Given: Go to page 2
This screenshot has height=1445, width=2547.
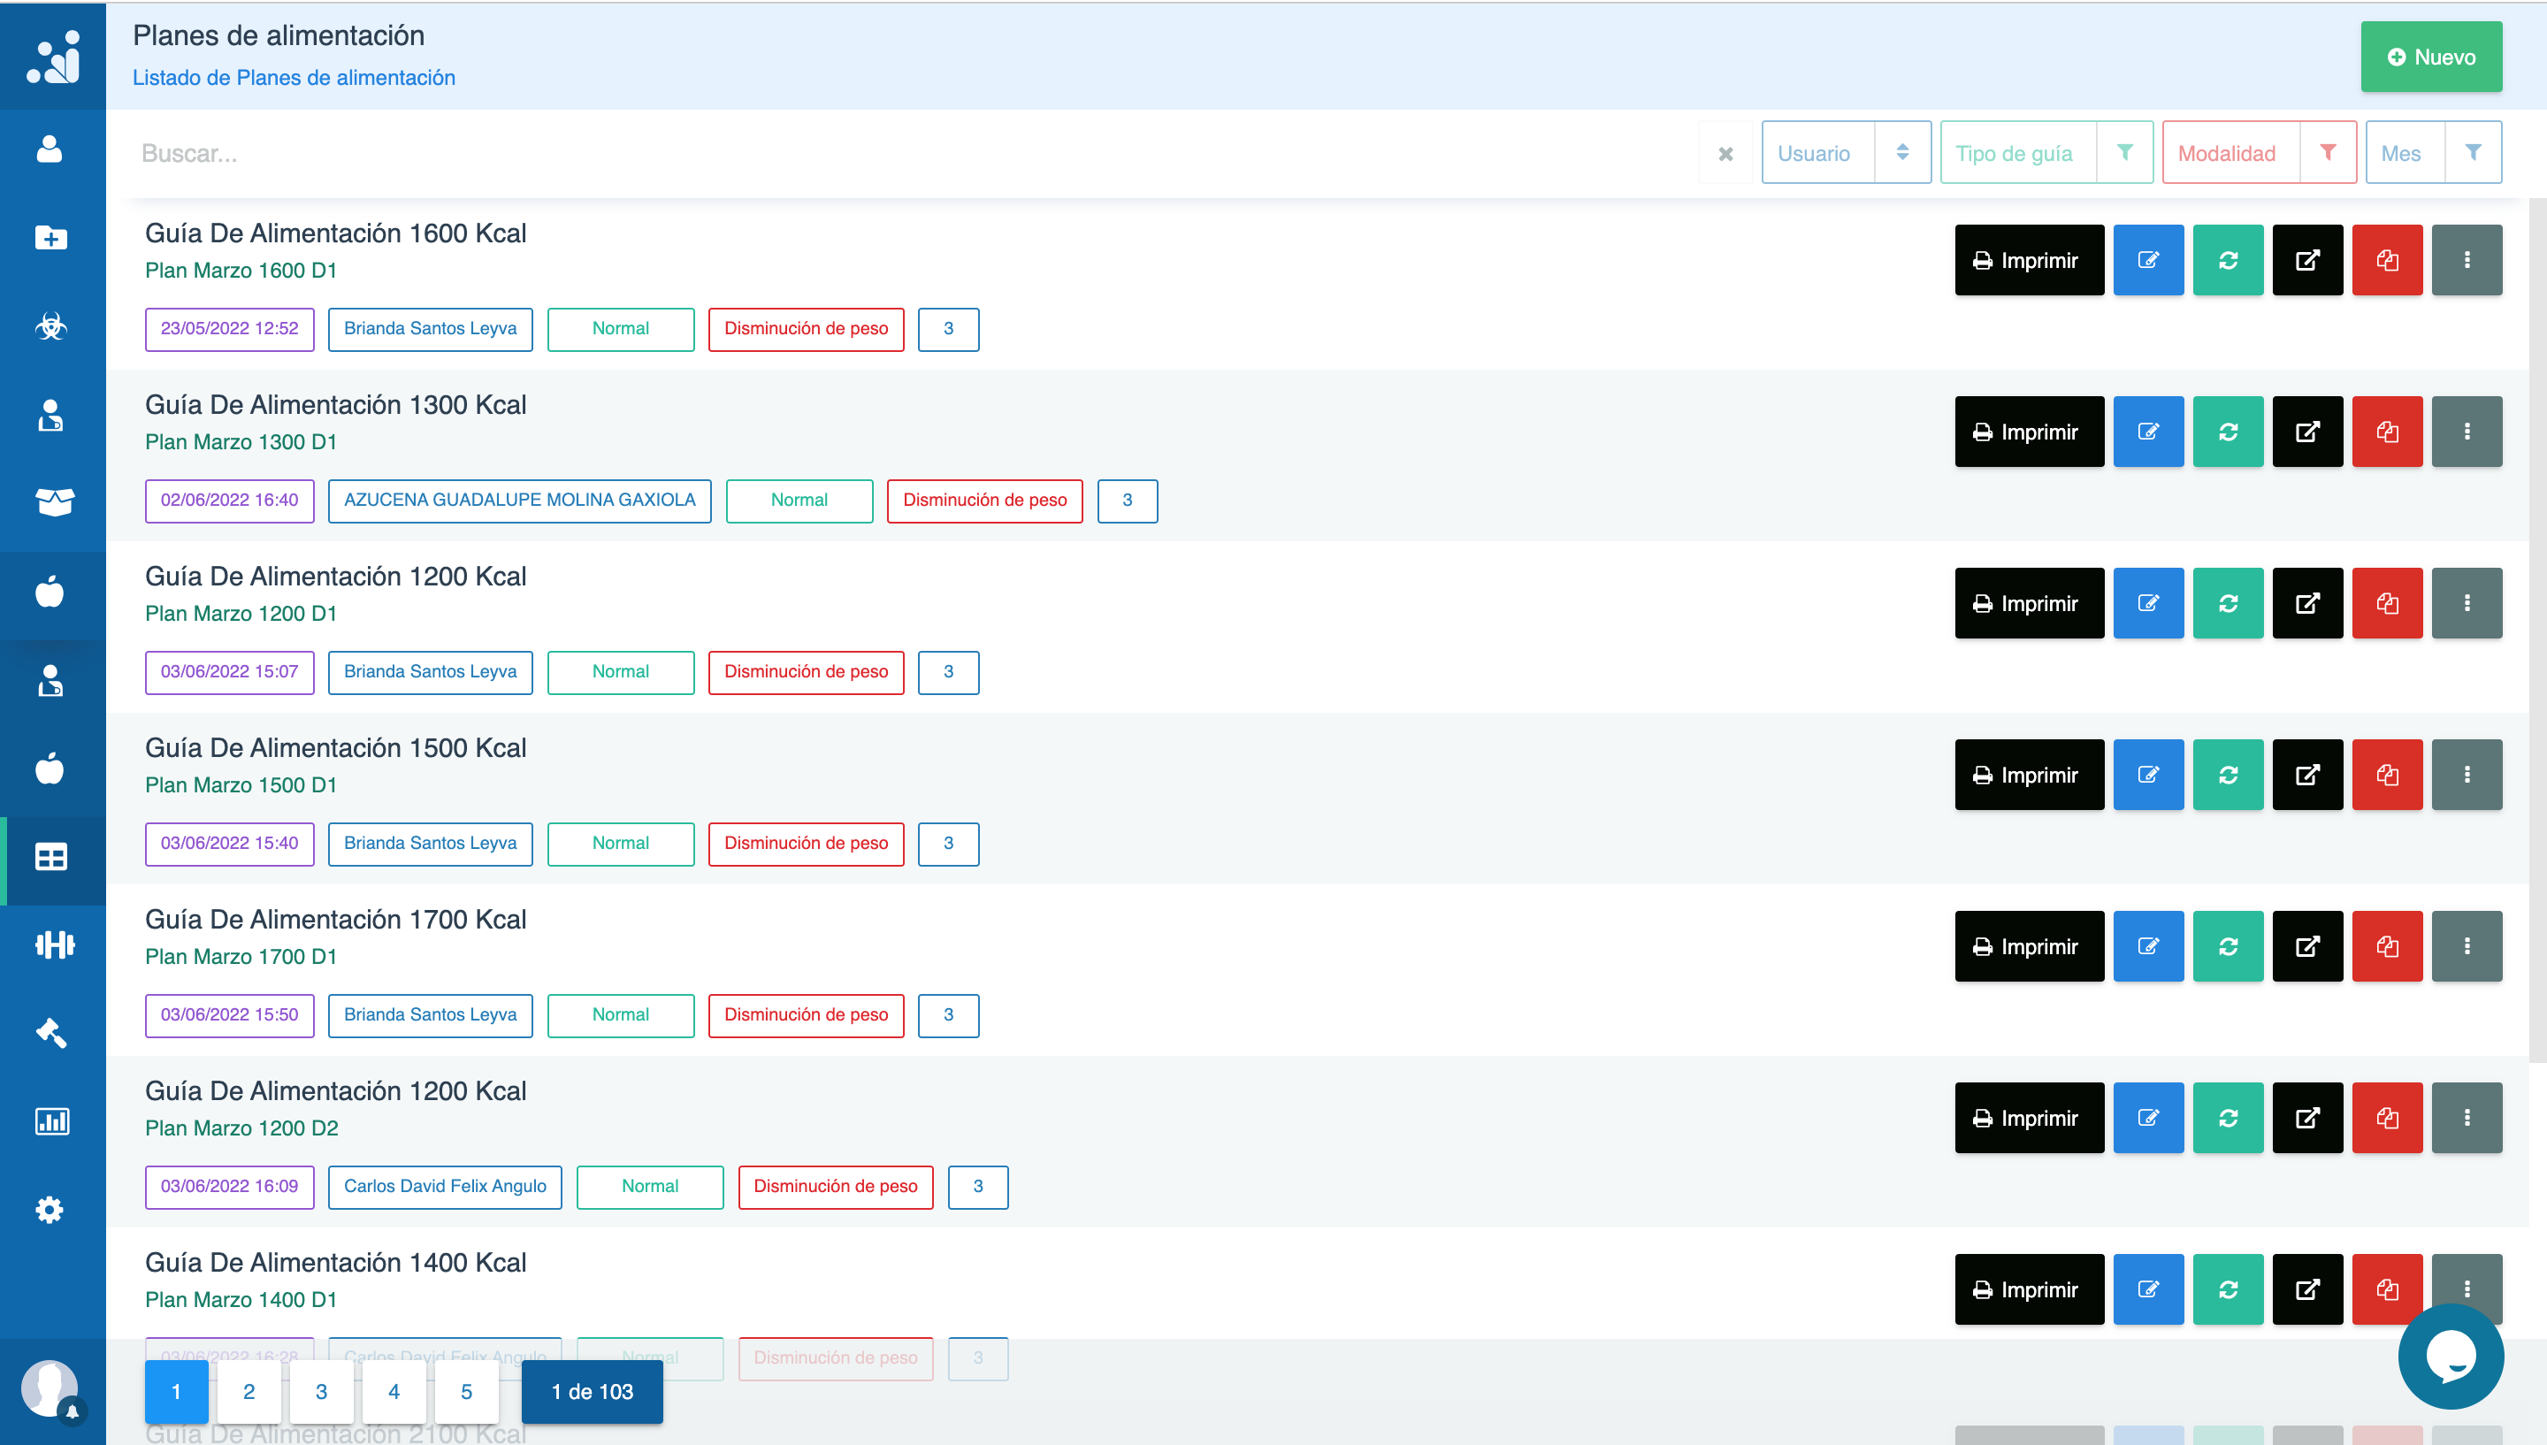Looking at the screenshot, I should point(249,1391).
